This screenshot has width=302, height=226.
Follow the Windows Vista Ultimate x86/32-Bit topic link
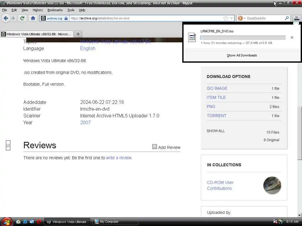tap(116, 41)
